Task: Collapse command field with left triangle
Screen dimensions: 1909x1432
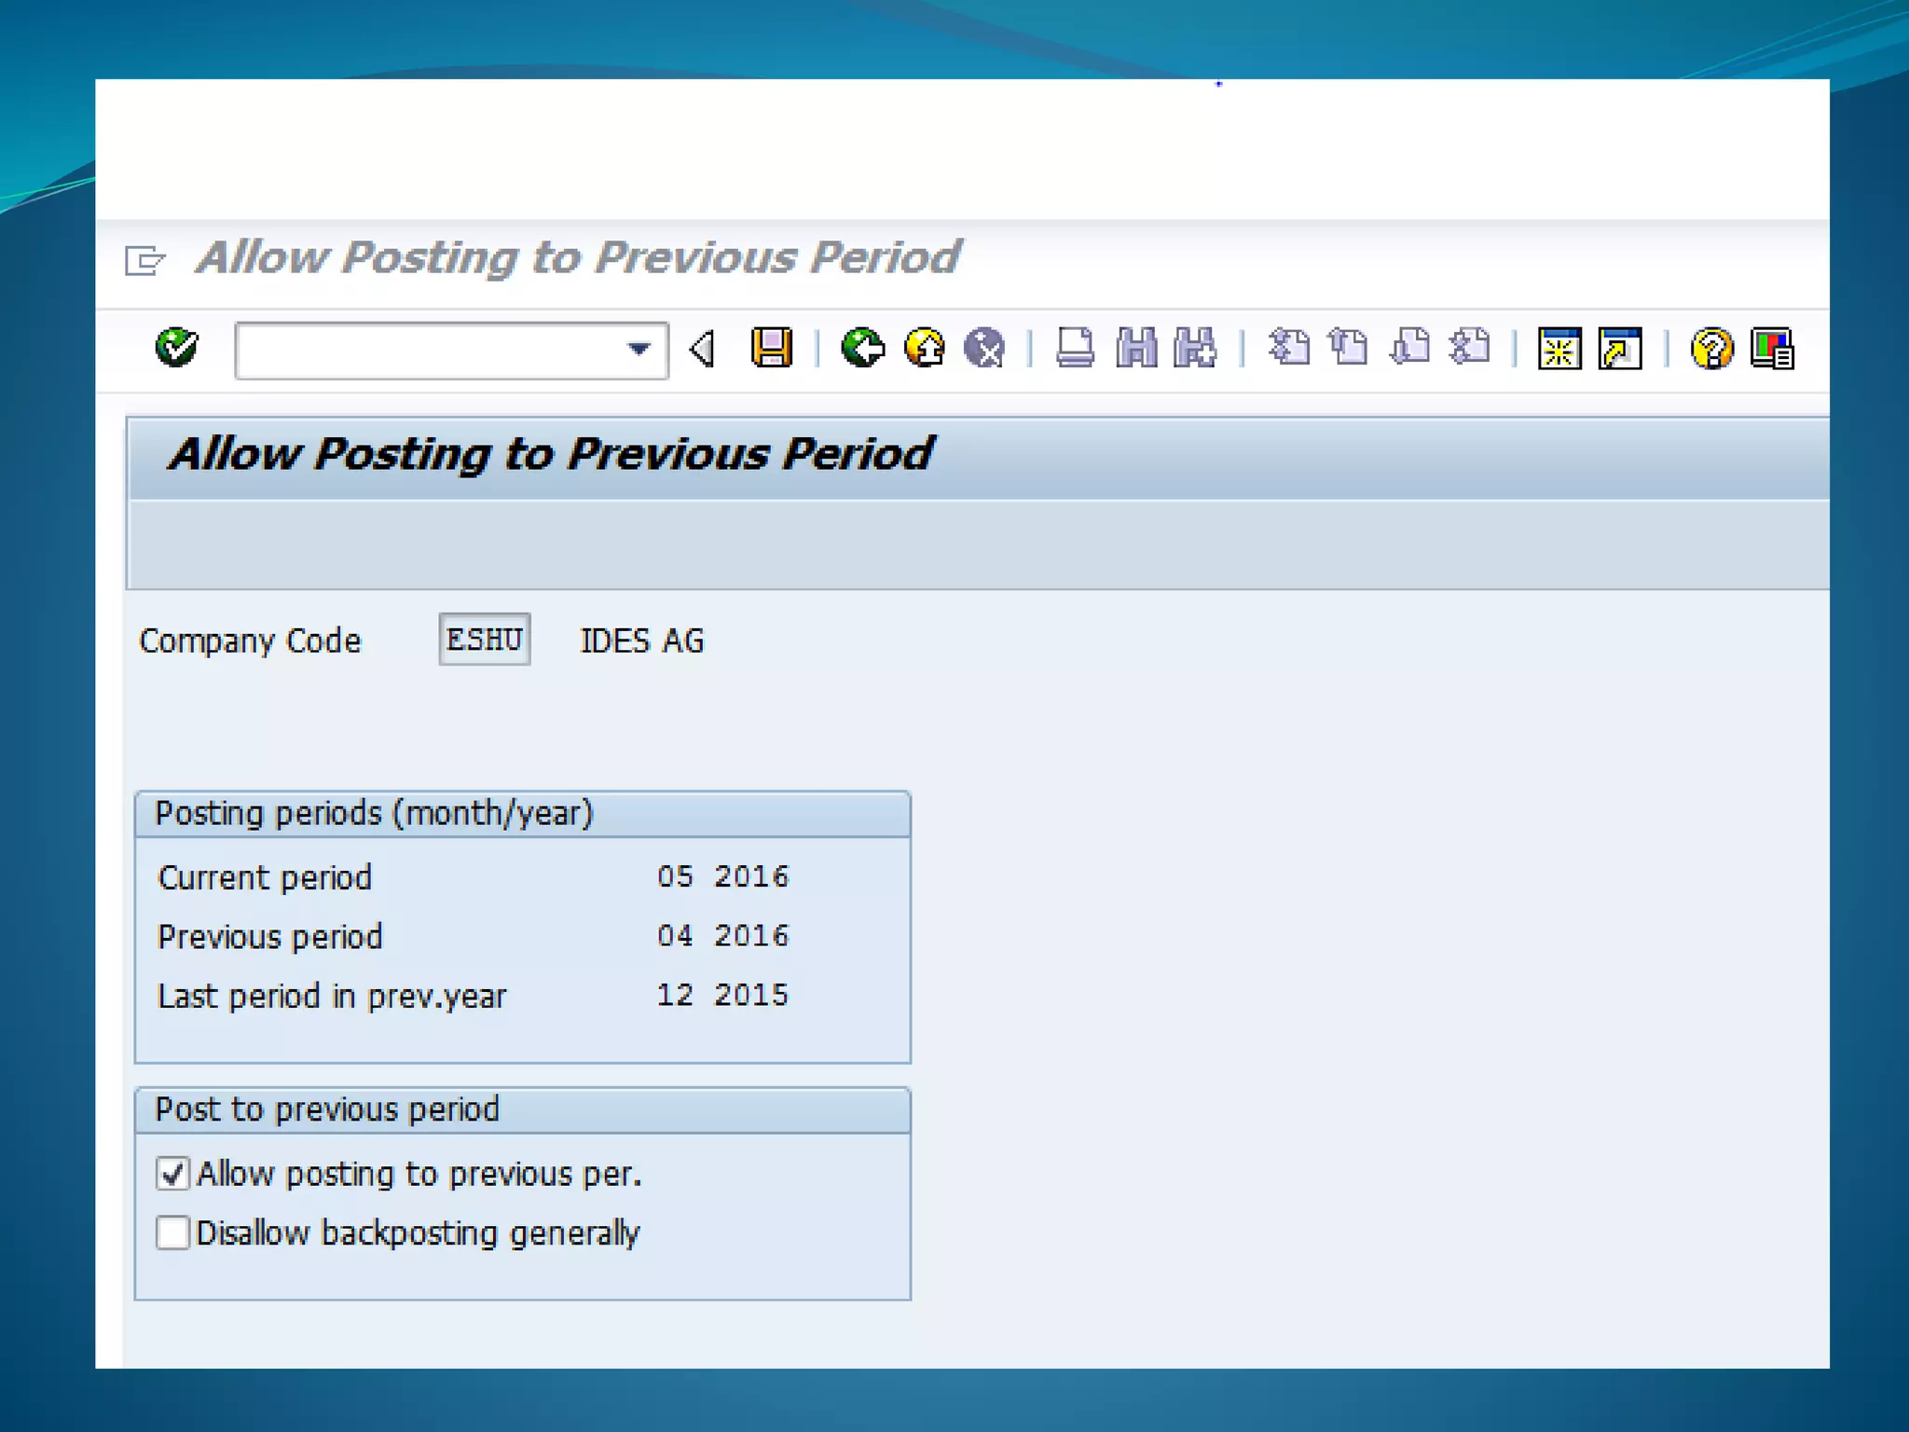Action: (x=703, y=349)
